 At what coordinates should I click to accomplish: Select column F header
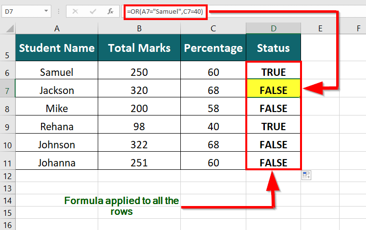353,28
